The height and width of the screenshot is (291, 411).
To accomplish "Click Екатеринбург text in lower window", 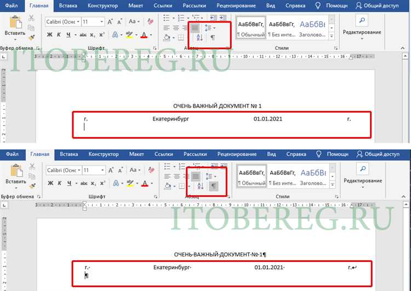I will 172,267.
